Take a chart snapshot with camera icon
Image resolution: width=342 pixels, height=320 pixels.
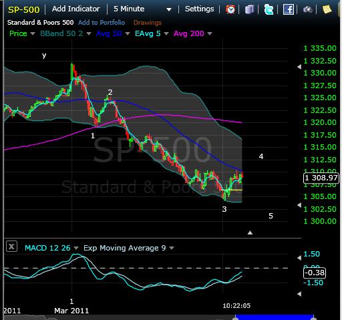[308, 9]
